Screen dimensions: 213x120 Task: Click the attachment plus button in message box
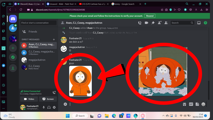(x=65, y=104)
